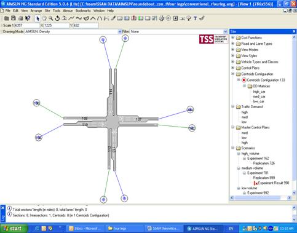
Task: Open the Tools menu
Action: (x=57, y=10)
